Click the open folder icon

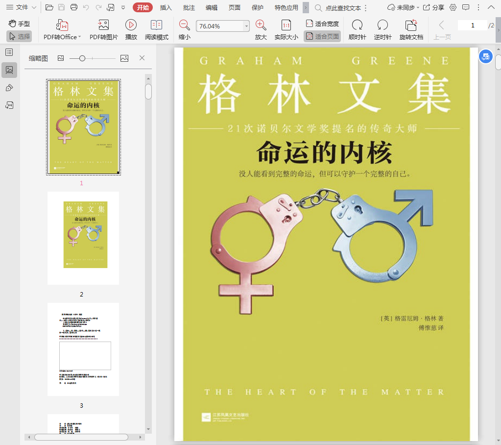pos(49,7)
